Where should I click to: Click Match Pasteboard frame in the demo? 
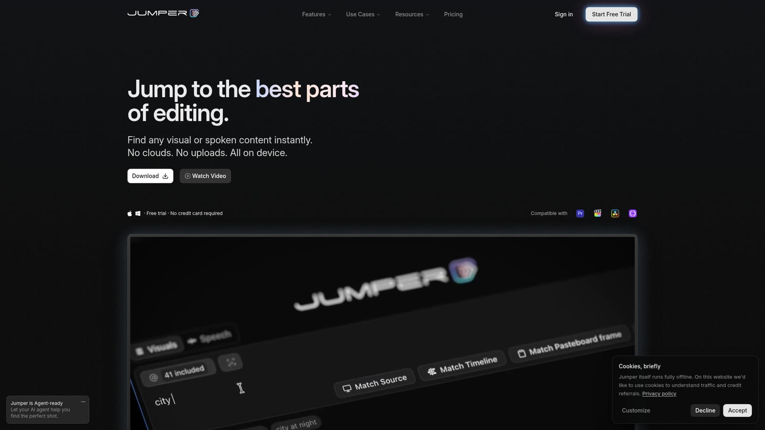(x=569, y=345)
